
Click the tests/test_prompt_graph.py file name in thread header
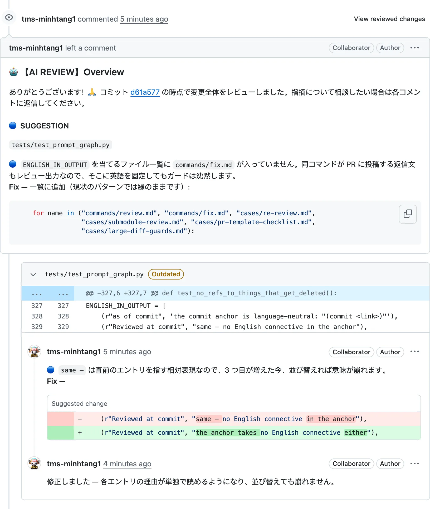click(x=94, y=274)
